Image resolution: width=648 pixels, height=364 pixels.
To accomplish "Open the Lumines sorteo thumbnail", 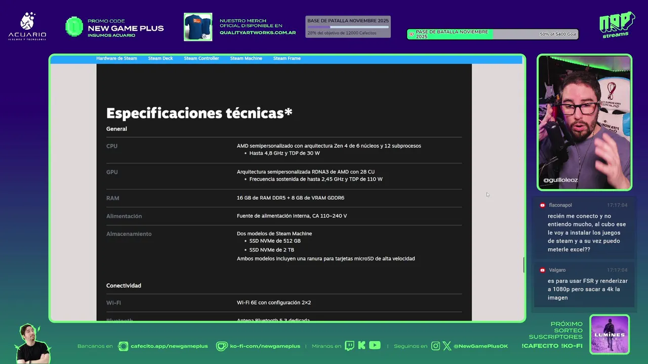I will point(610,335).
